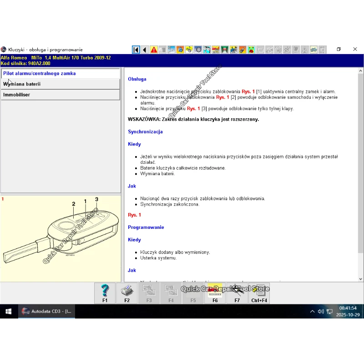Click the icon right of the green lift

pos(233,50)
